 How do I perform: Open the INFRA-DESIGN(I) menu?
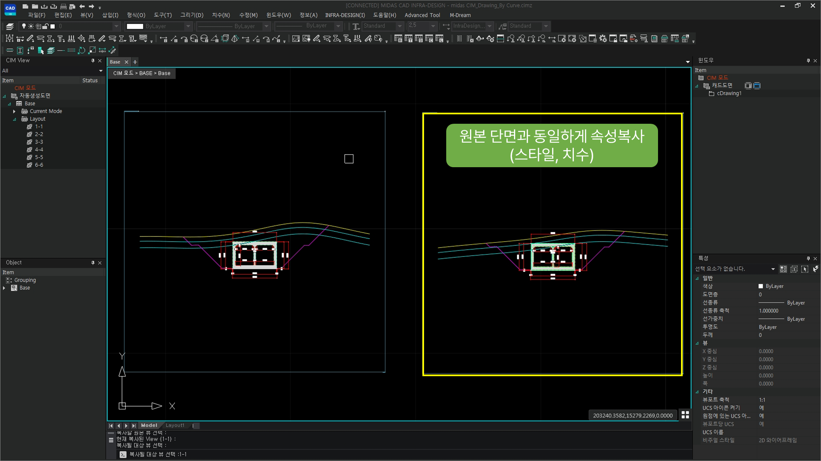click(344, 15)
